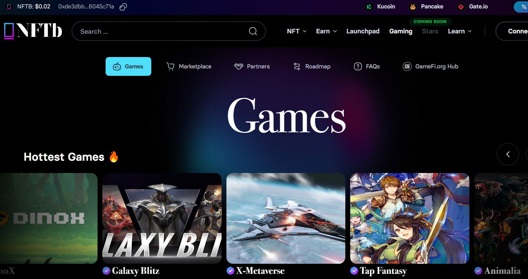The width and height of the screenshot is (528, 279).
Task: Open the Tap Fantasy game thumbnail
Action: (x=410, y=218)
